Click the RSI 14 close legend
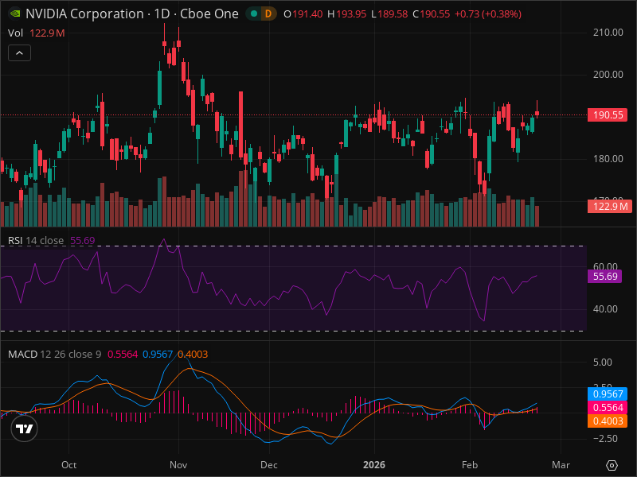 pos(51,241)
